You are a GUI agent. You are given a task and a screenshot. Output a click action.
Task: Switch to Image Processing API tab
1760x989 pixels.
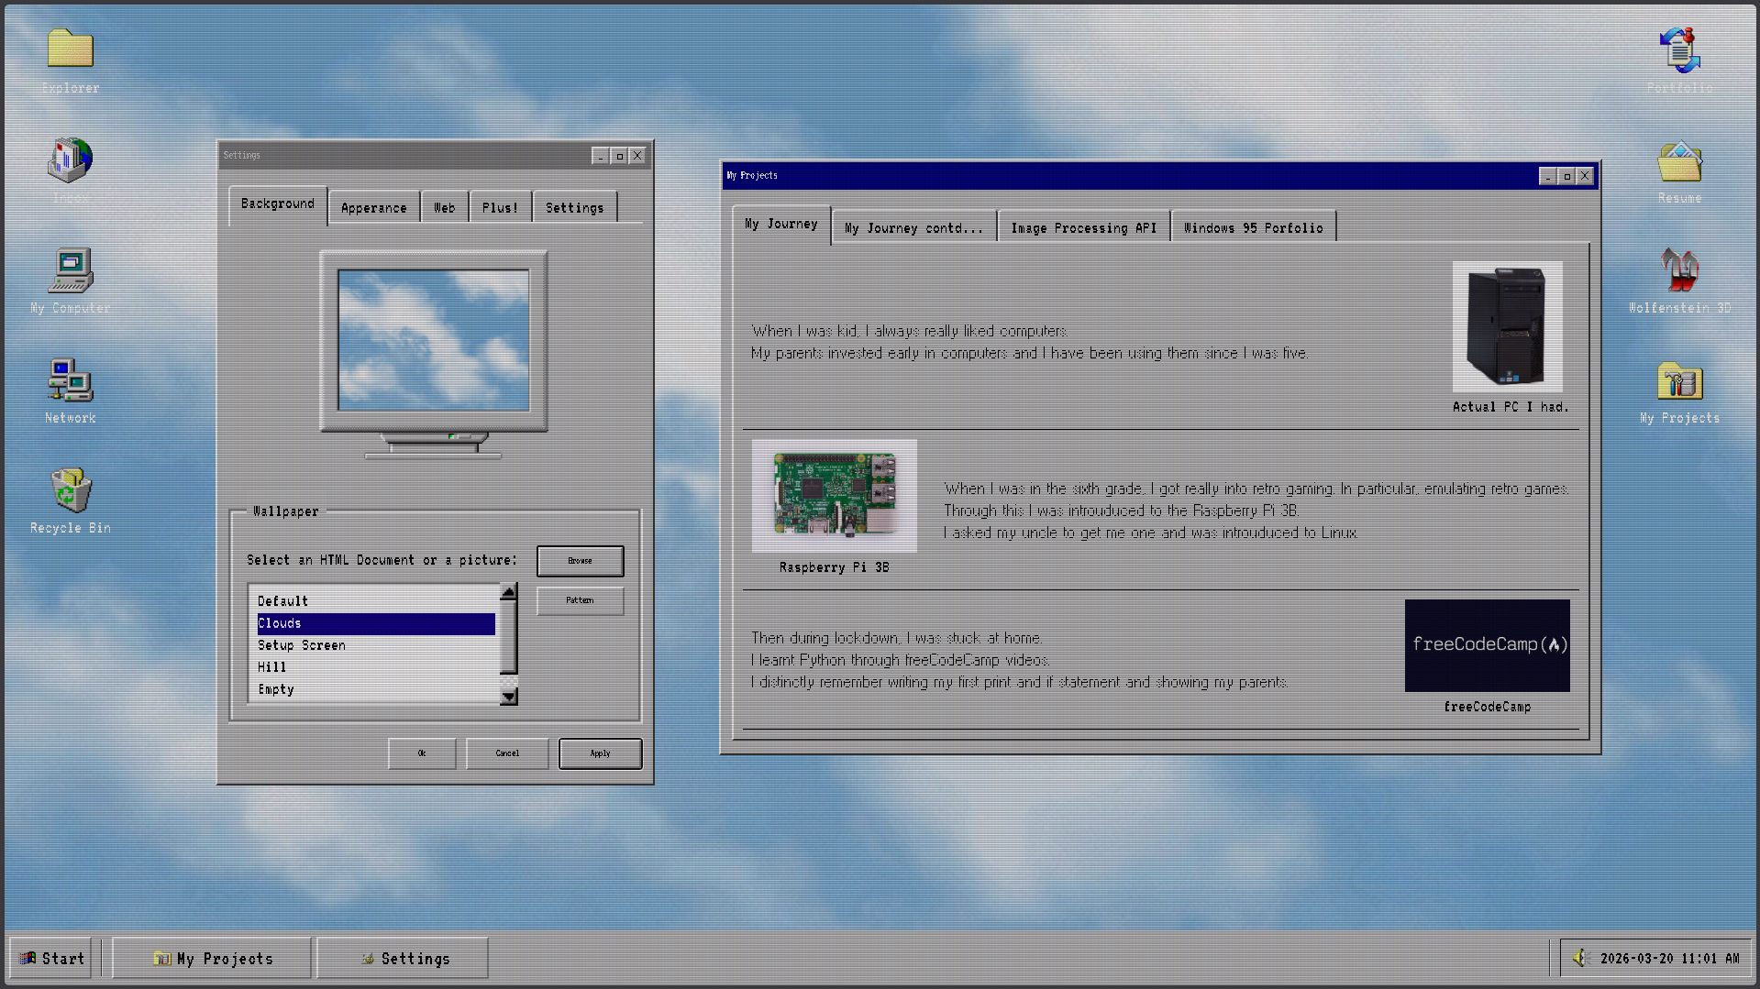1083,228
